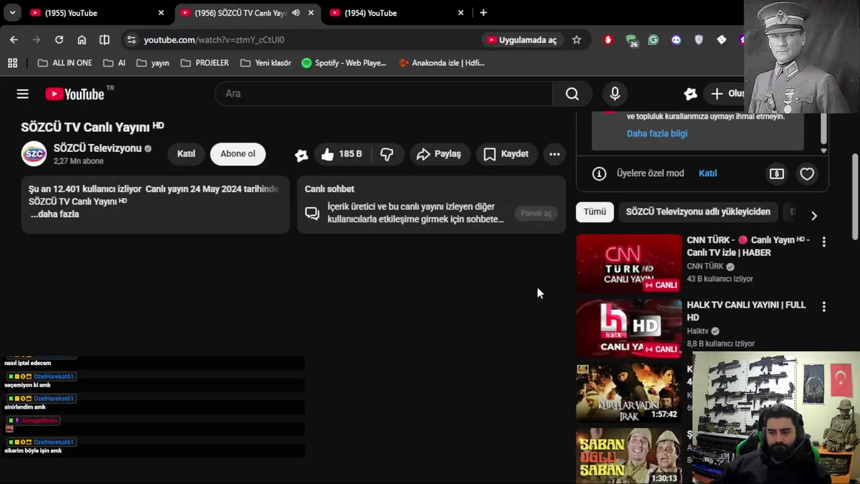Click the Ara search input field

click(x=384, y=94)
